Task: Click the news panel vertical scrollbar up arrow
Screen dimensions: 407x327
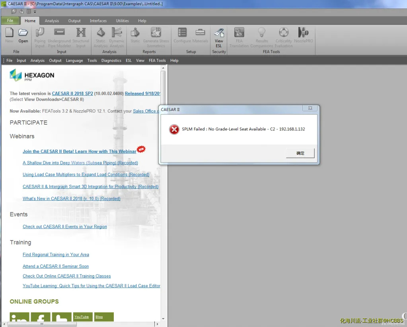Action: pyautogui.click(x=163, y=68)
